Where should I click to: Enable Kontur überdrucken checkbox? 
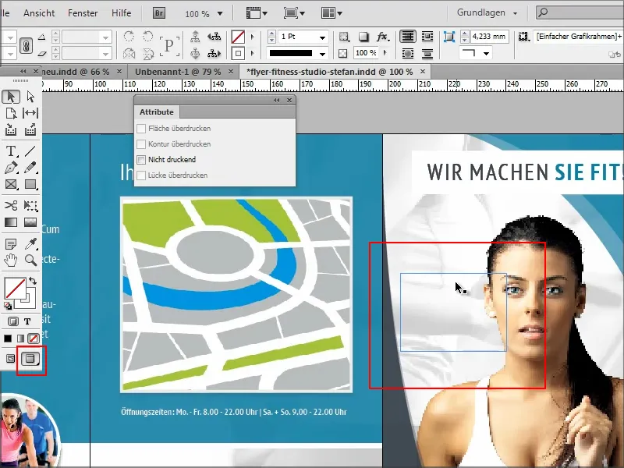coord(141,144)
